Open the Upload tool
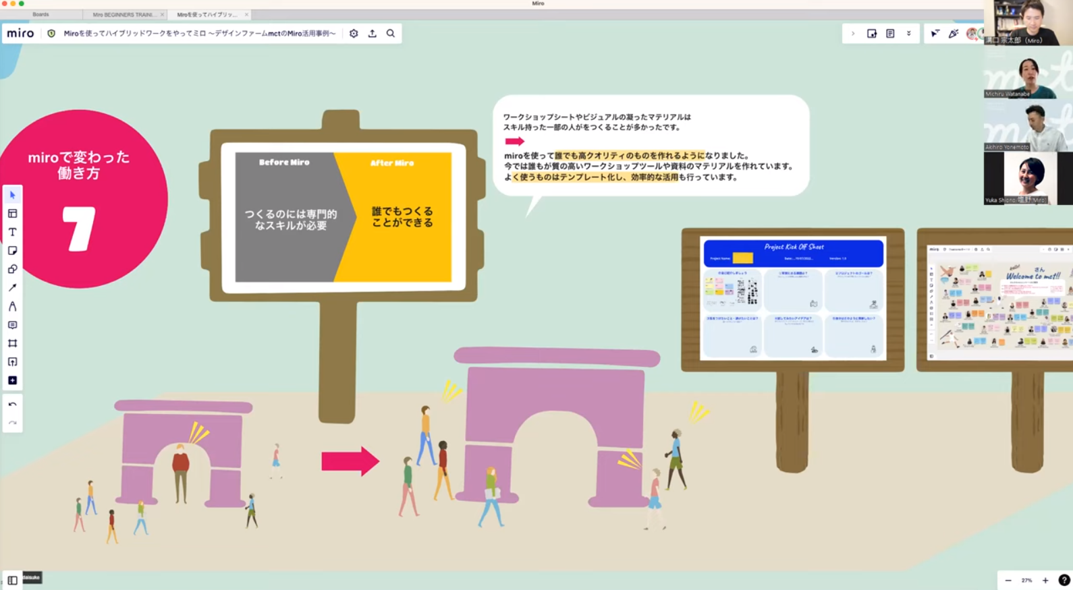 pyautogui.click(x=12, y=362)
